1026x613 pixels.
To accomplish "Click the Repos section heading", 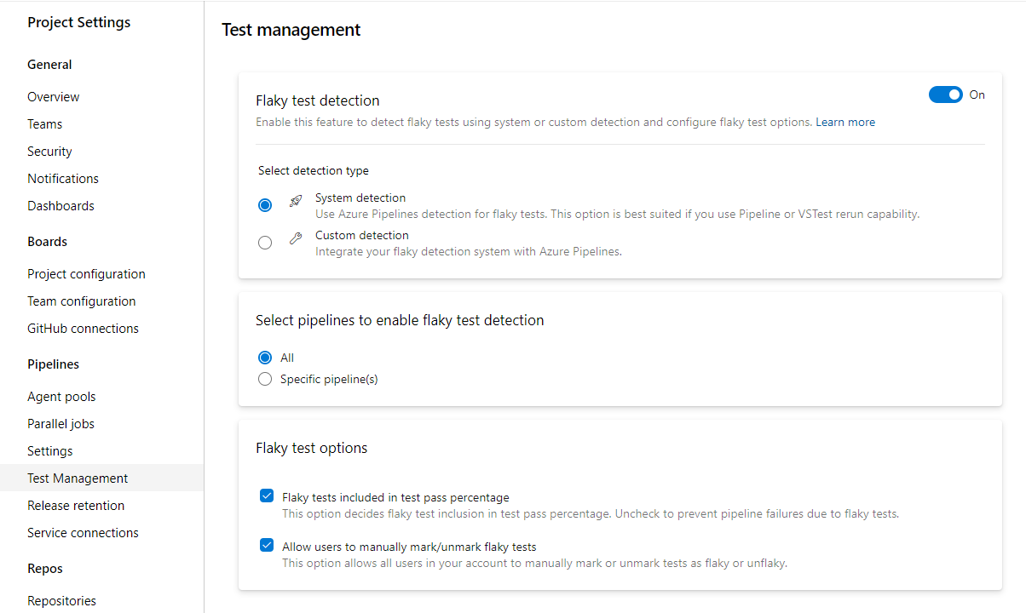I will (45, 569).
